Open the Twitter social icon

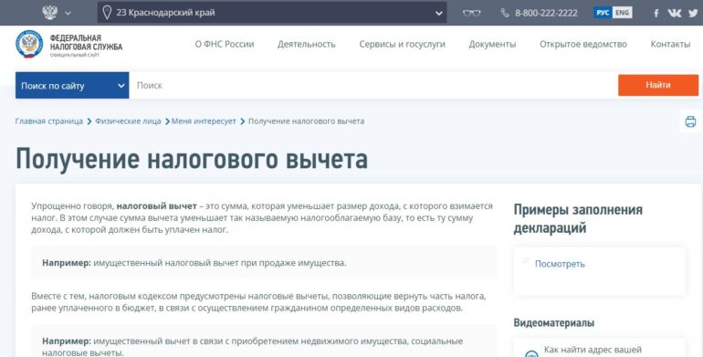[x=693, y=13]
